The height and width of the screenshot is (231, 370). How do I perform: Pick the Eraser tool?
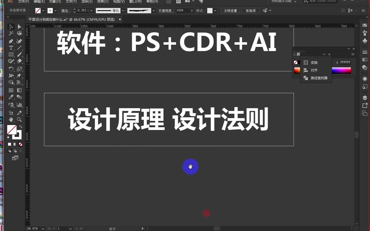tap(19, 61)
